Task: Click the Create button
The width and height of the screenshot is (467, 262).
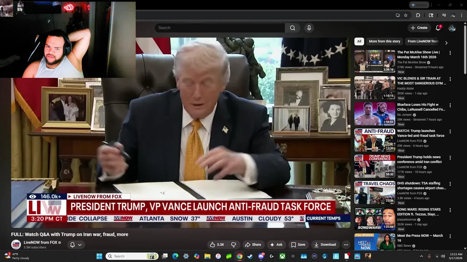Action: point(419,28)
